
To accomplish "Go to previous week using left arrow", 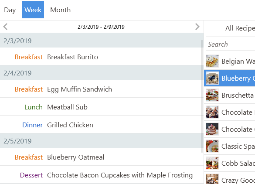I will pyautogui.click(x=5, y=27).
